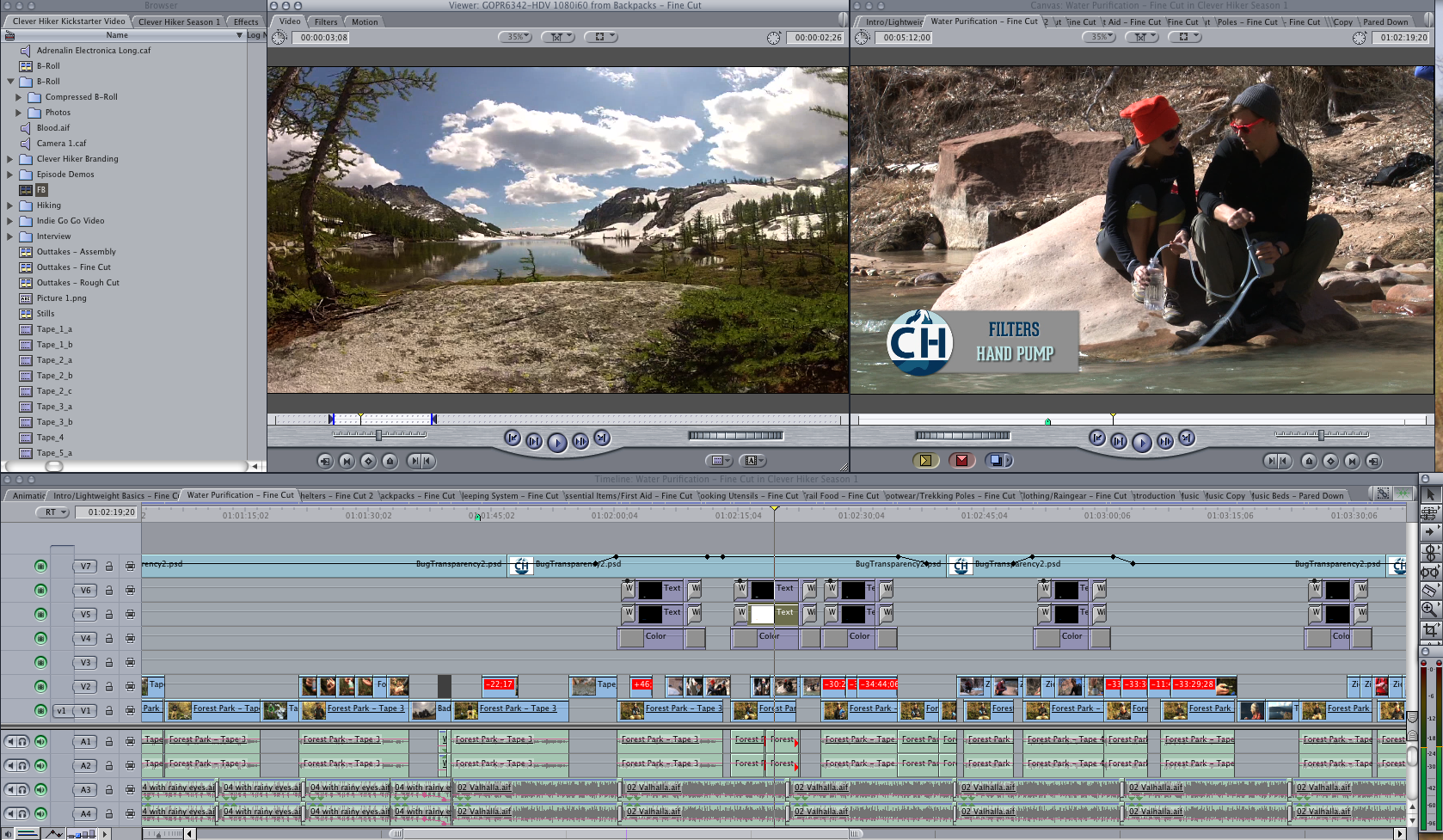Collapse the B-Roll bin
The width and height of the screenshot is (1443, 840).
click(x=10, y=82)
